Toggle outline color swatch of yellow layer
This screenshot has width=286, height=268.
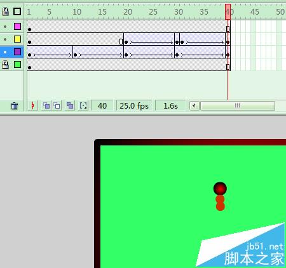[17, 39]
